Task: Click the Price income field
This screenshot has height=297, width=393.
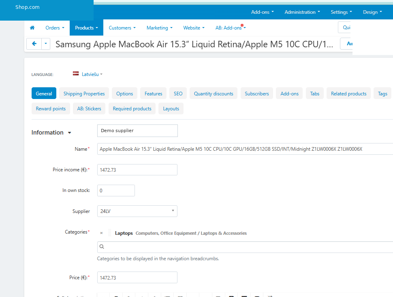Action: (137, 170)
